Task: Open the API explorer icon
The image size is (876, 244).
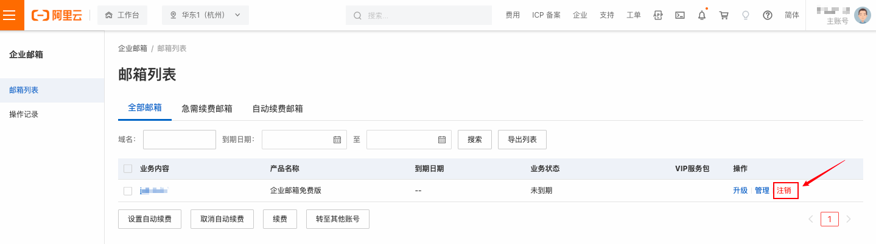Action: pyautogui.click(x=657, y=15)
